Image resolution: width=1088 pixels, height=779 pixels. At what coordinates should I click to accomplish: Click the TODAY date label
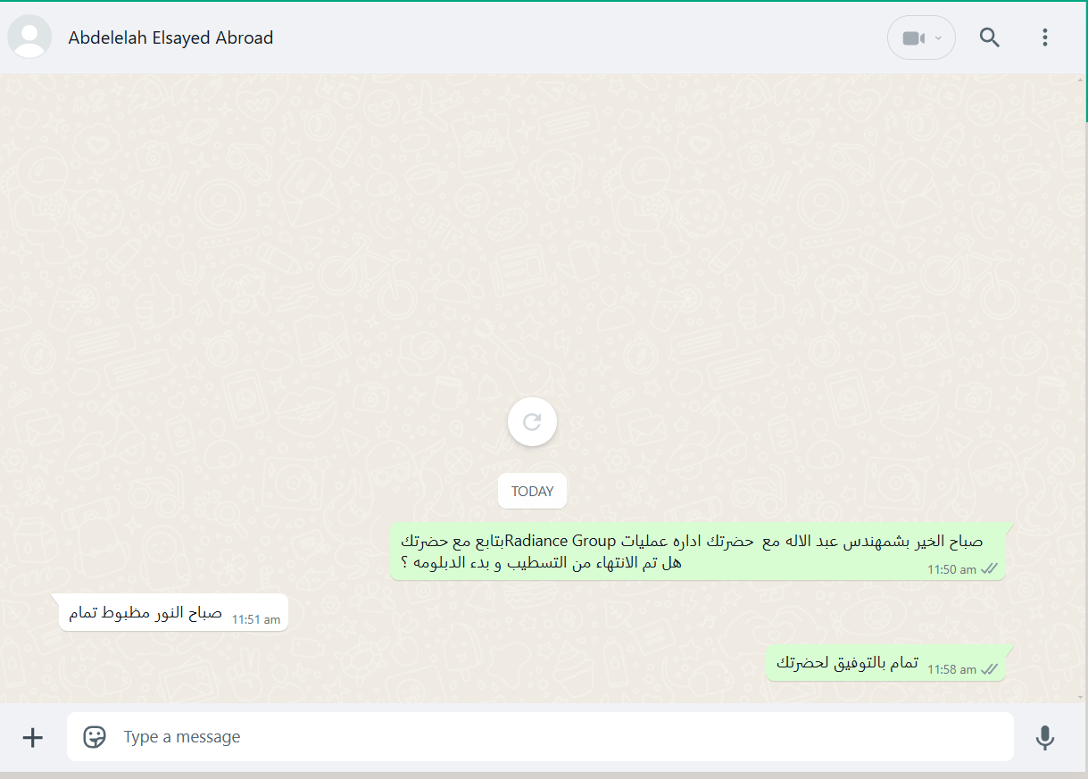point(532,491)
